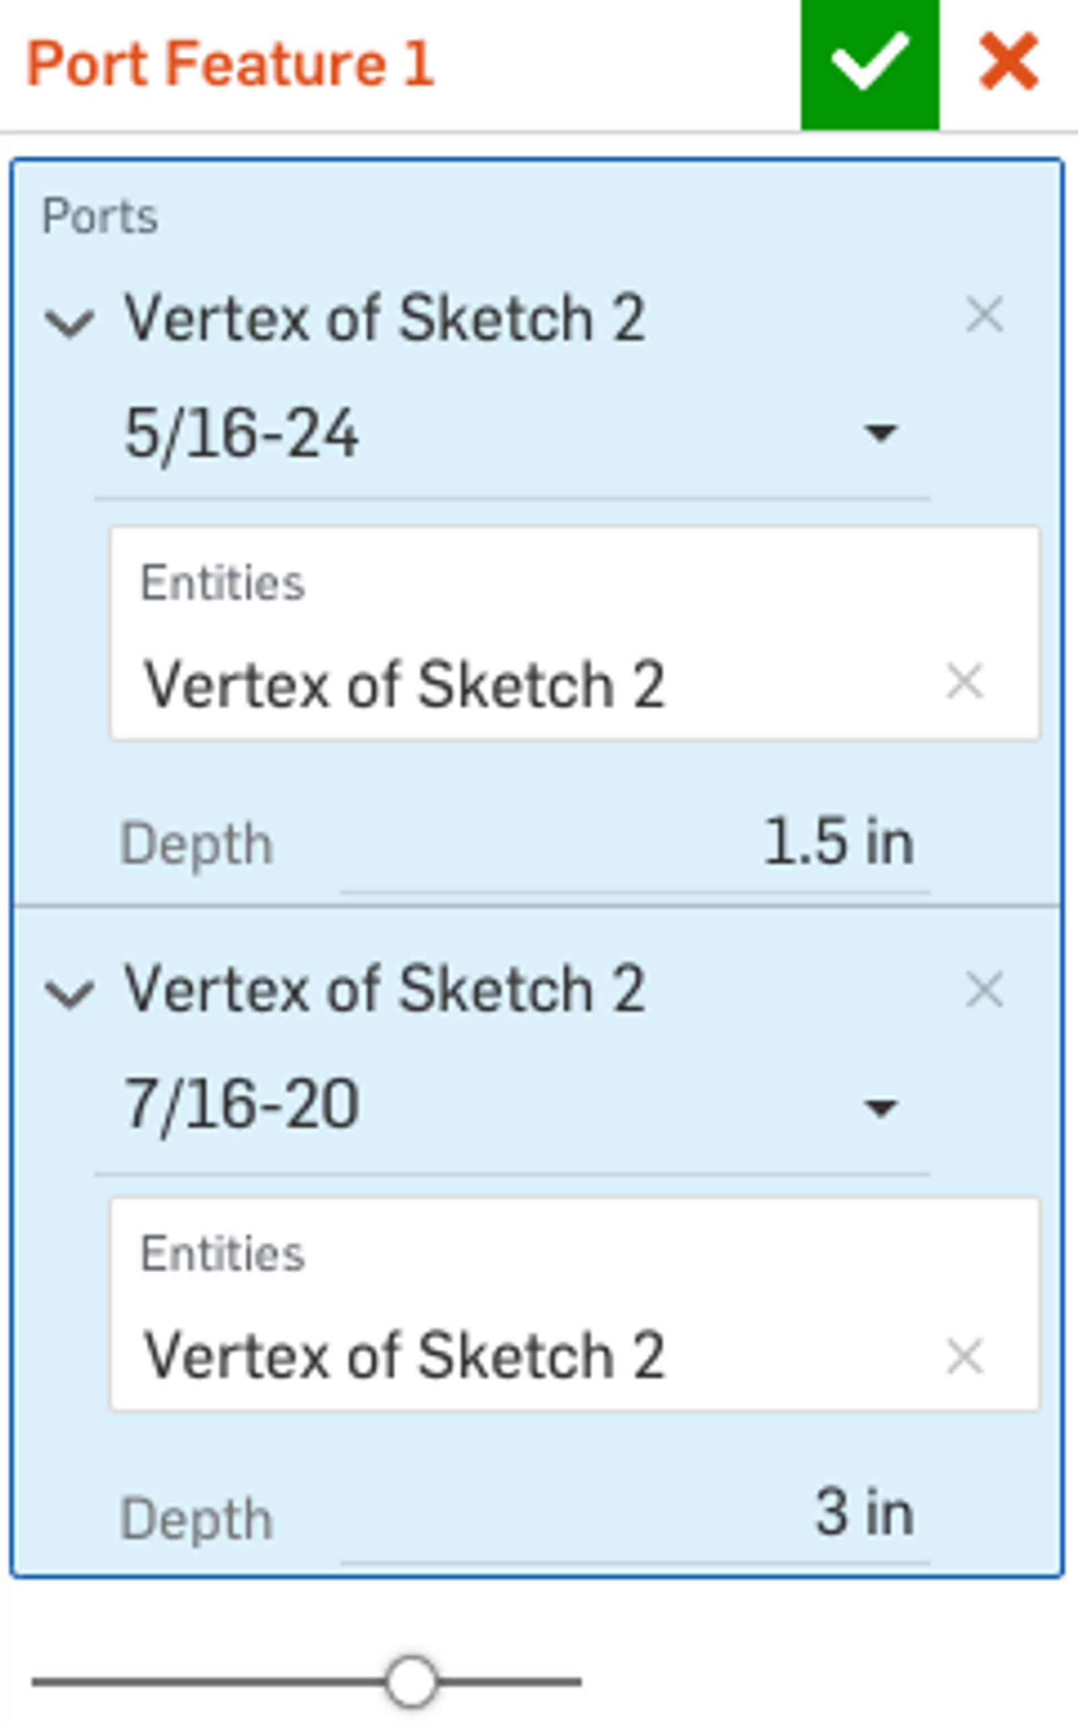Delete entity in second port's Entities list

click(964, 1356)
